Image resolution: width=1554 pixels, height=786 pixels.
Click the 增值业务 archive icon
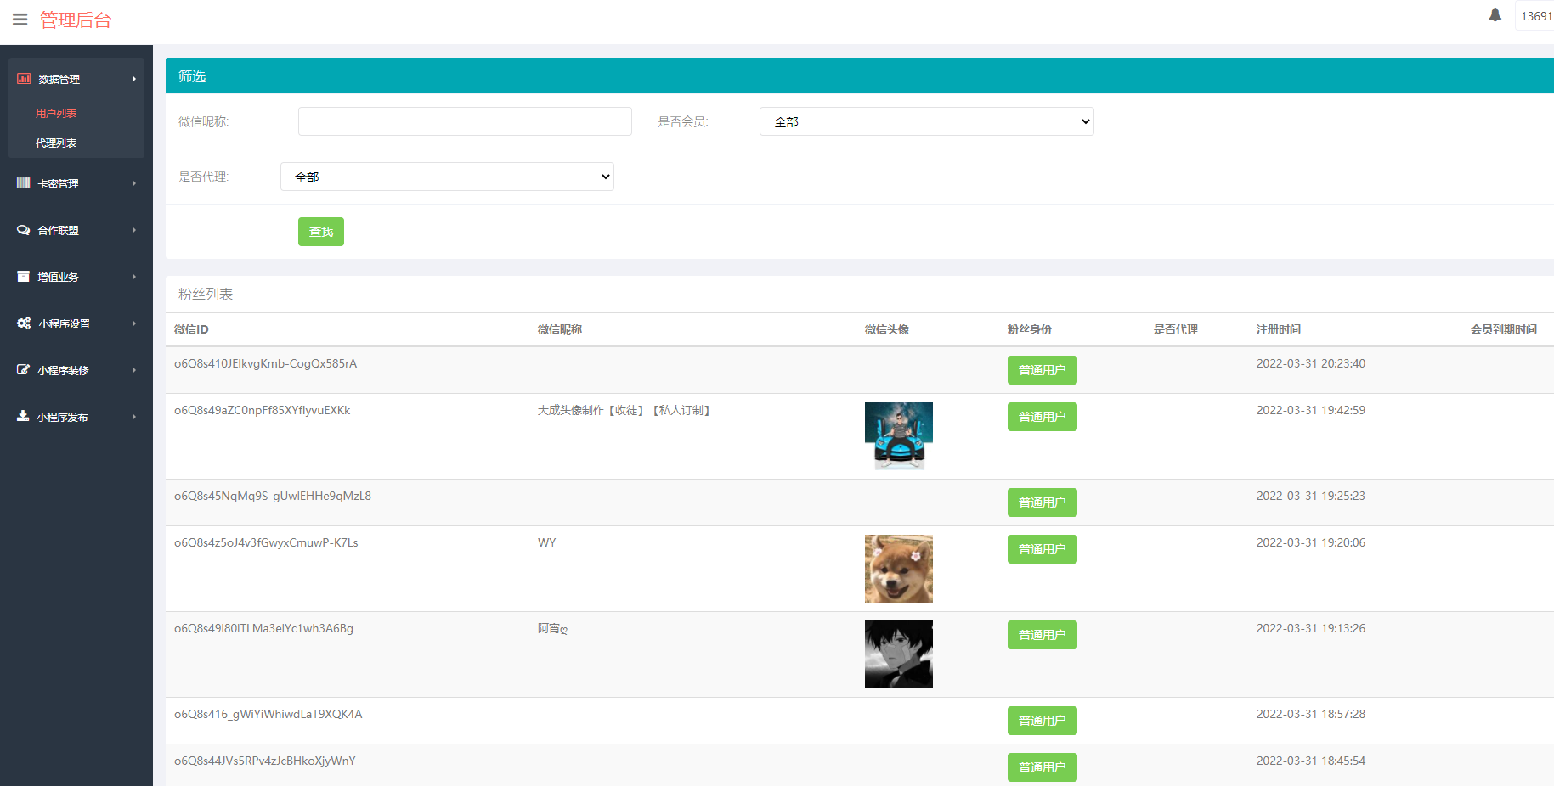click(24, 277)
